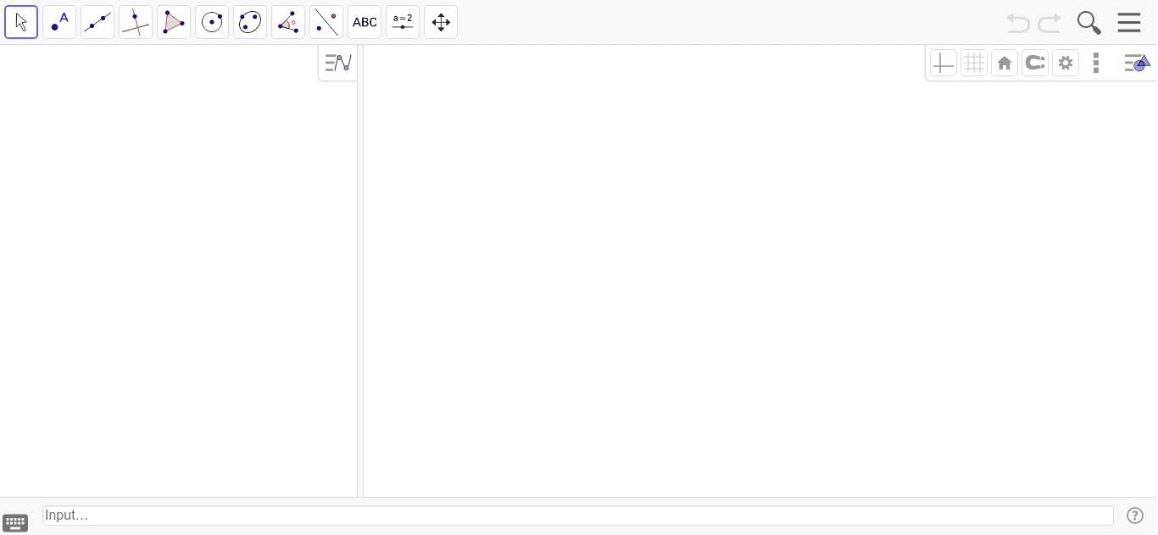Pick the Move Graphics View tool
The image size is (1158, 535).
pos(441,22)
